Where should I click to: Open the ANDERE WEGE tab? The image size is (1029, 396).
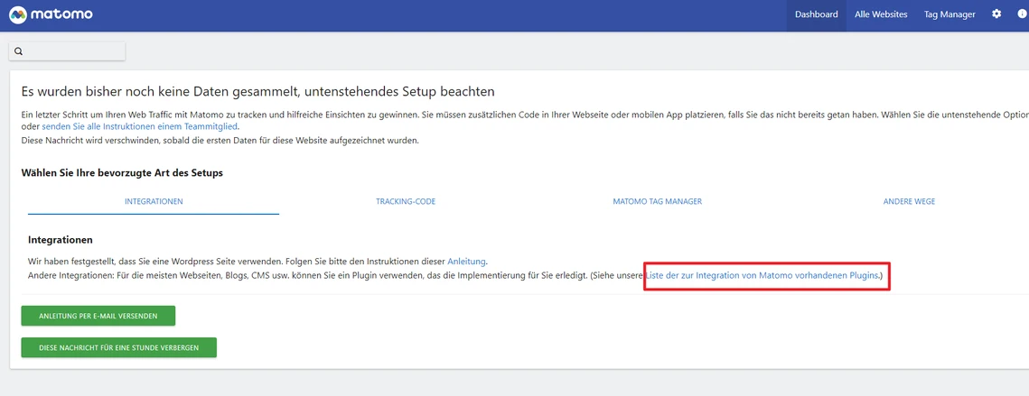[x=908, y=201]
